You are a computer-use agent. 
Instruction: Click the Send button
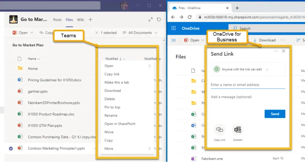coord(275,114)
